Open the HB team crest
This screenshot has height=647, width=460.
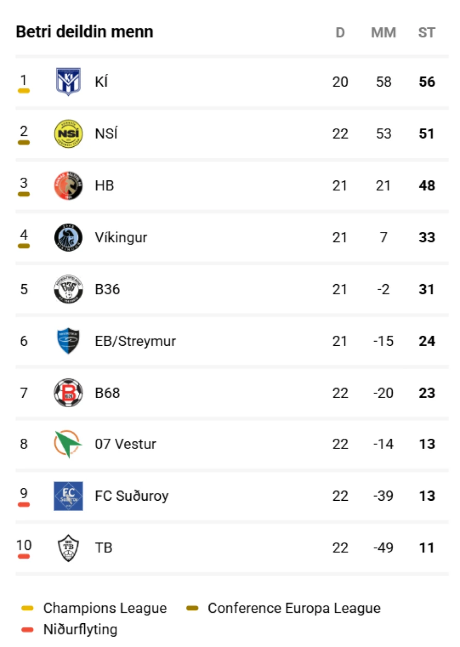[68, 186]
